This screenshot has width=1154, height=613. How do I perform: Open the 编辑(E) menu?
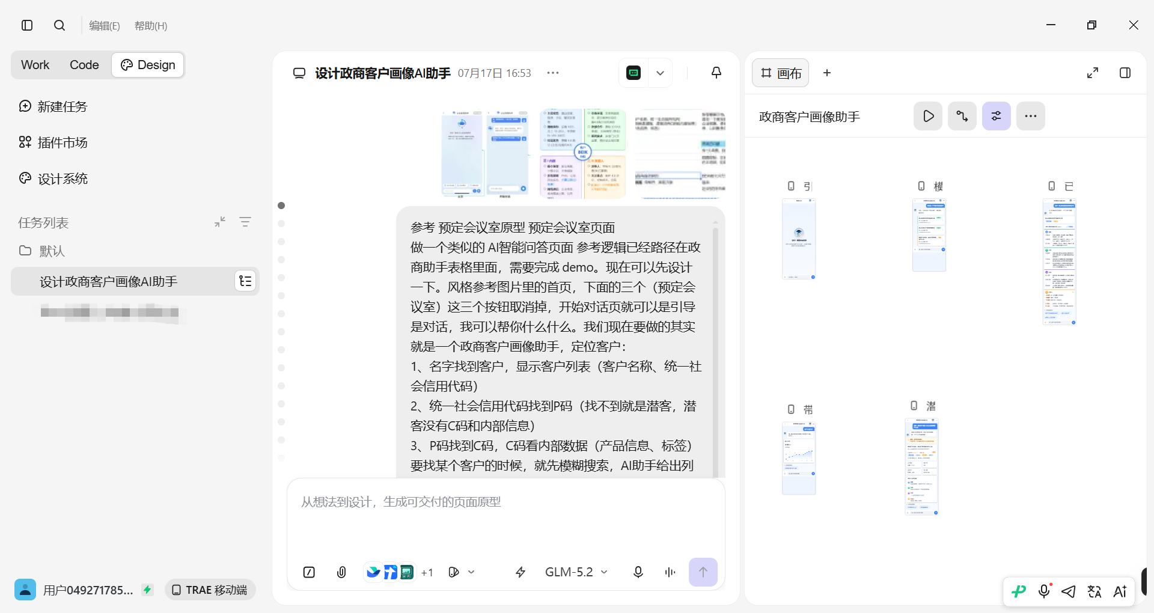(x=105, y=26)
